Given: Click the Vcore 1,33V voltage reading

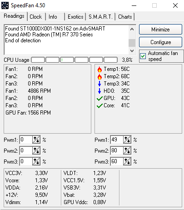Looking at the screenshot, I should pos(26,180).
